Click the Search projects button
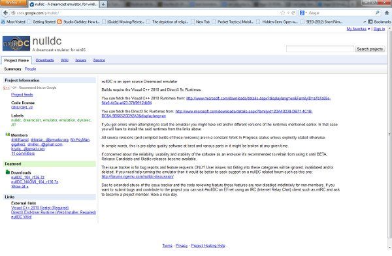392x256 pixels. click(370, 49)
